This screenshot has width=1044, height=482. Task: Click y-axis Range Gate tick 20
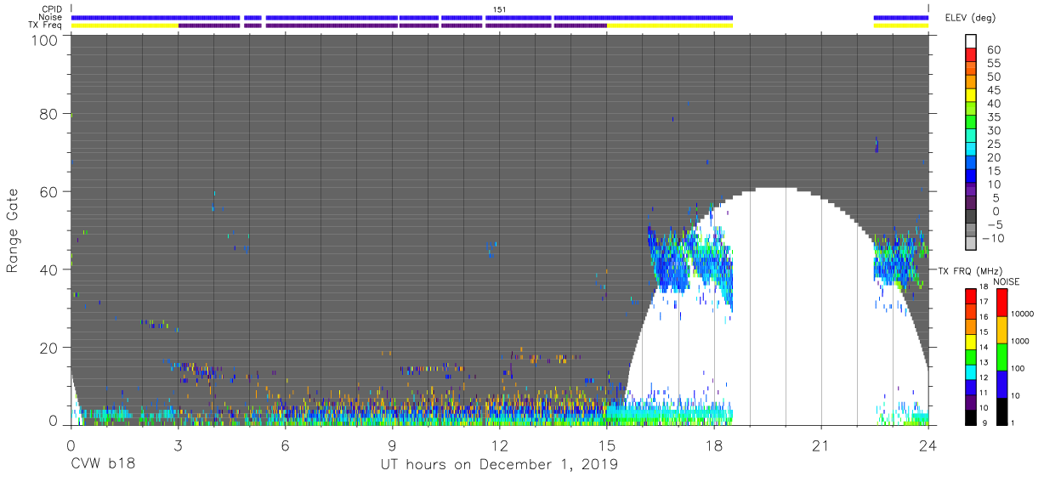click(49, 348)
